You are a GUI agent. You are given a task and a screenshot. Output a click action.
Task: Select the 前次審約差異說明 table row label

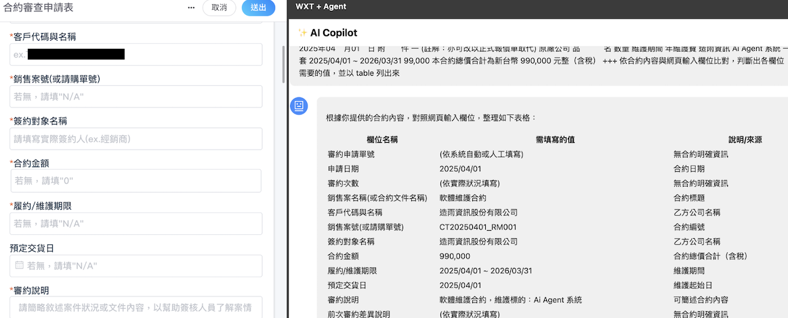click(x=358, y=315)
